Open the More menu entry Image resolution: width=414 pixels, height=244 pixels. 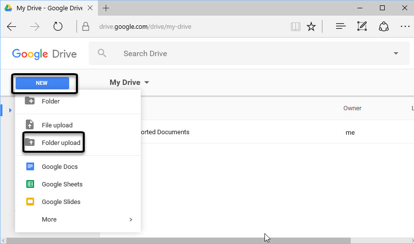coord(78,220)
